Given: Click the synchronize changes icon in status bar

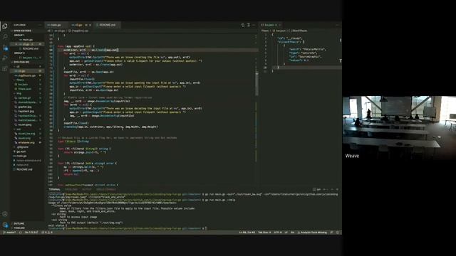Looking at the screenshot, I should [x=21, y=233].
